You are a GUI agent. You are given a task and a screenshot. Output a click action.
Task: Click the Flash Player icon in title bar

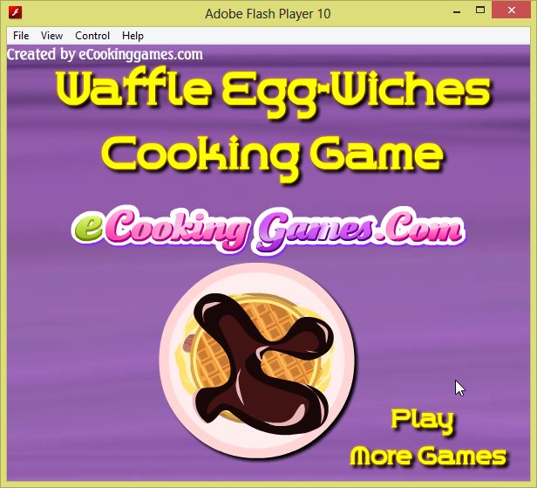coord(16,13)
